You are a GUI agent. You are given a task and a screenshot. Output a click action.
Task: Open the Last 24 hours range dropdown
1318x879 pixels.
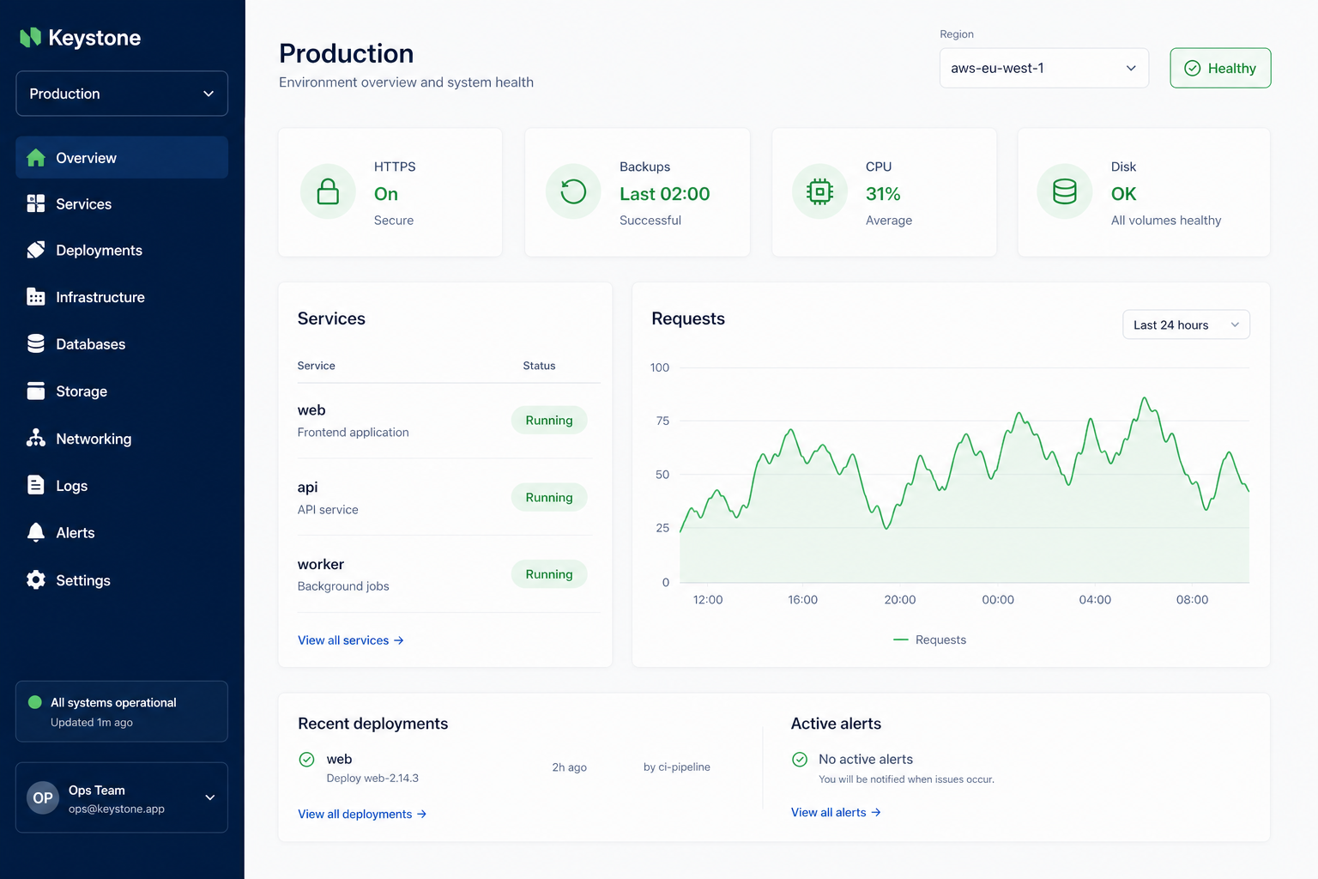point(1186,324)
